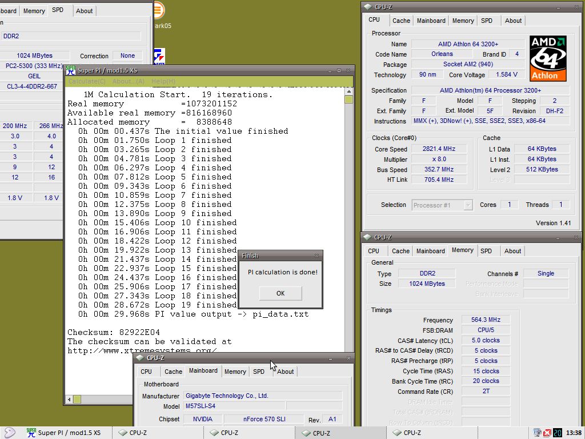585x439 pixels.
Task: Click the orange desktop icon above 'ark05' label
Action: [x=158, y=10]
